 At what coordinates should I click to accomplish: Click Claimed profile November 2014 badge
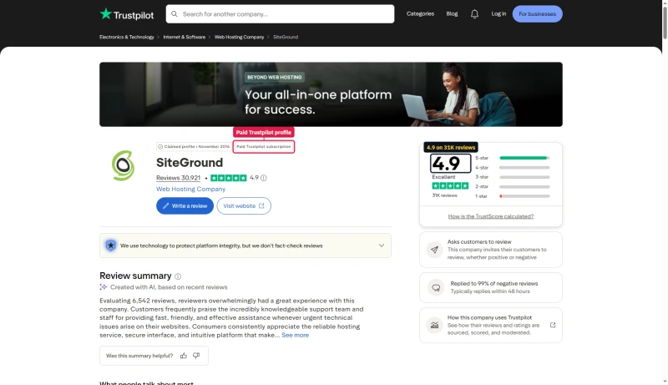(x=195, y=146)
